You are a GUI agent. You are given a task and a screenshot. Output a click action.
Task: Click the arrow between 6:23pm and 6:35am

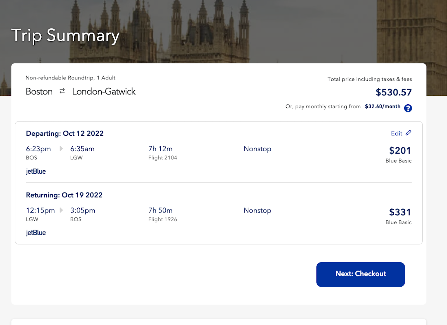(x=61, y=149)
